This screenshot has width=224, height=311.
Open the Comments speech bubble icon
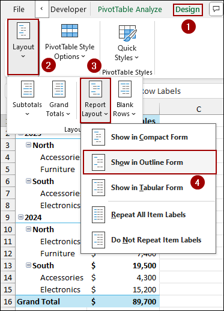pos(216,9)
